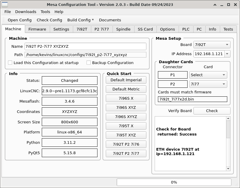Open the Tools menu
The height and width of the screenshot is (188, 240).
[45, 12]
